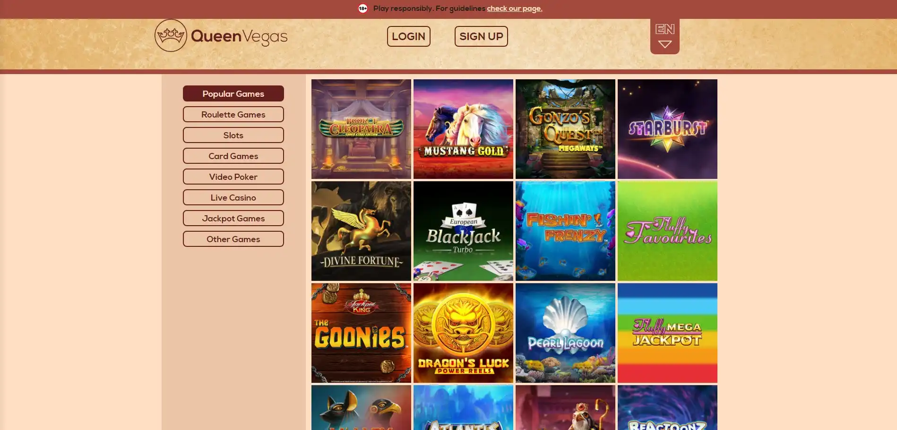Open the Slots category

(233, 135)
